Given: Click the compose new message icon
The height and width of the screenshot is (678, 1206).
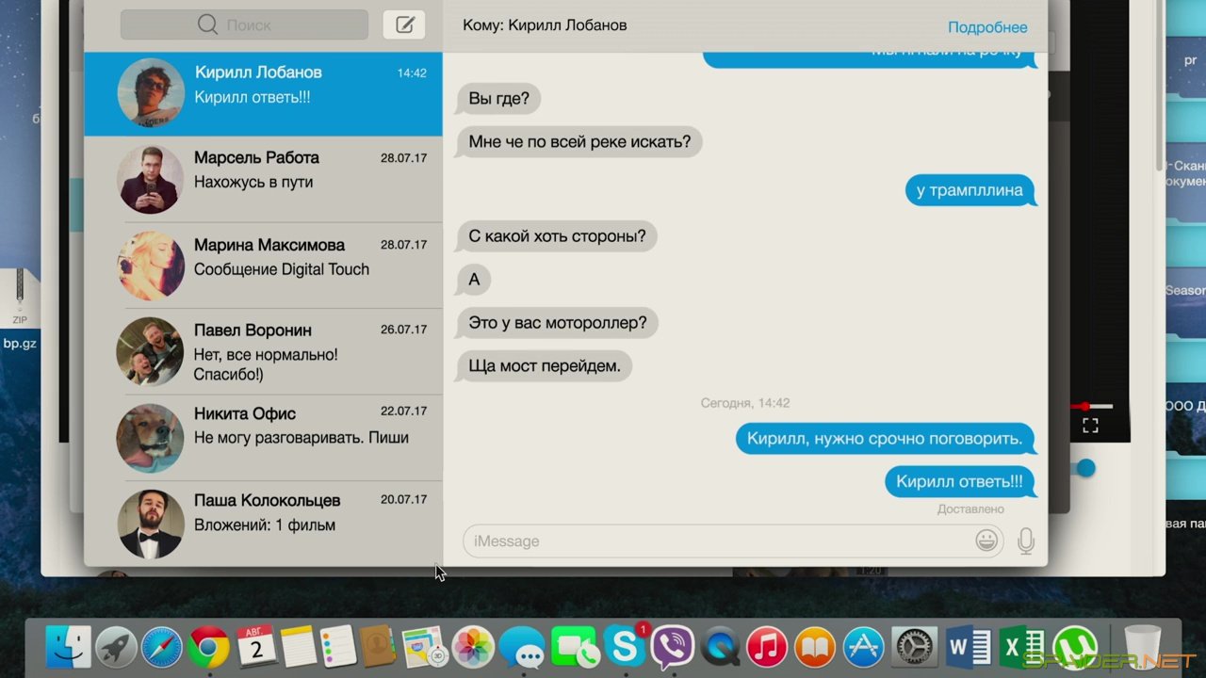Looking at the screenshot, I should 404,25.
